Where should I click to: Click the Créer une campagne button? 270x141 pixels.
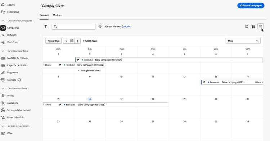point(251,5)
